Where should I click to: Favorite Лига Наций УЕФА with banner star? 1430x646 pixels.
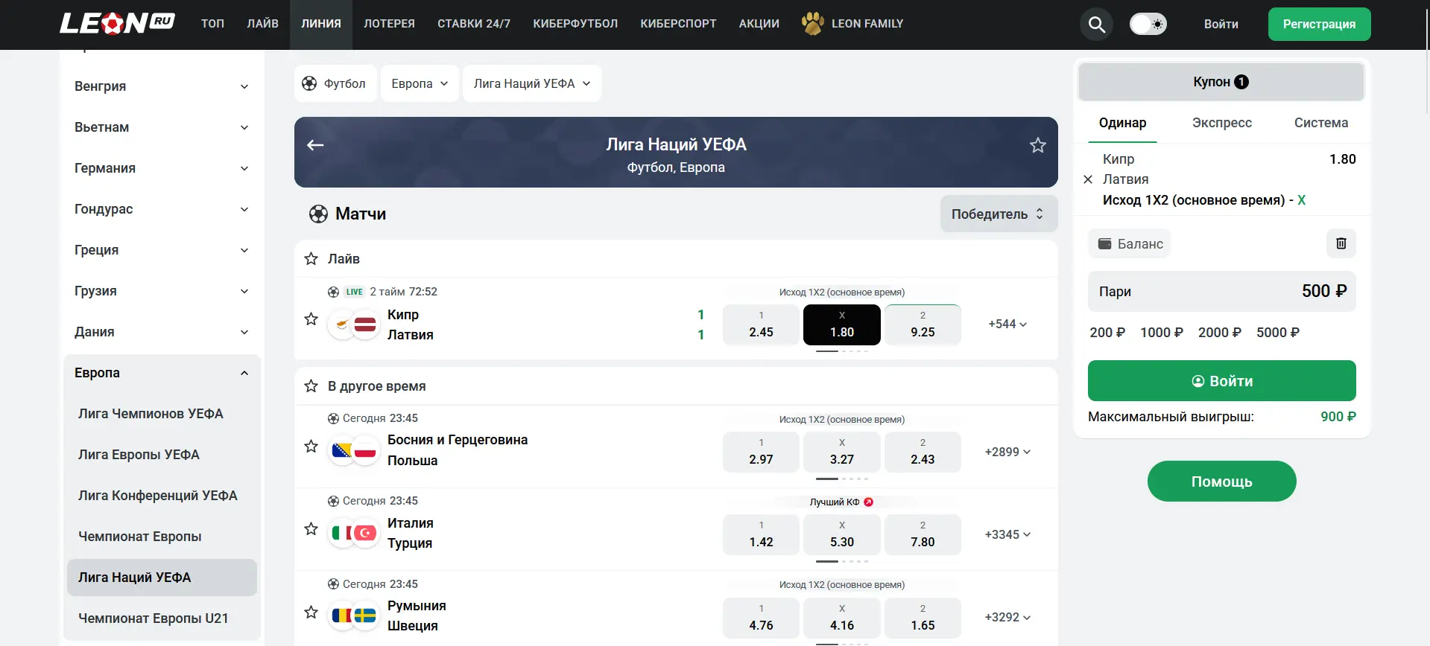click(x=1038, y=145)
